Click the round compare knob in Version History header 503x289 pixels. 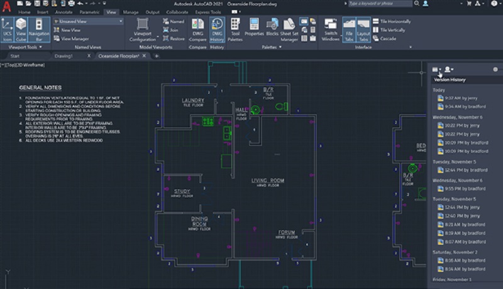point(495,70)
